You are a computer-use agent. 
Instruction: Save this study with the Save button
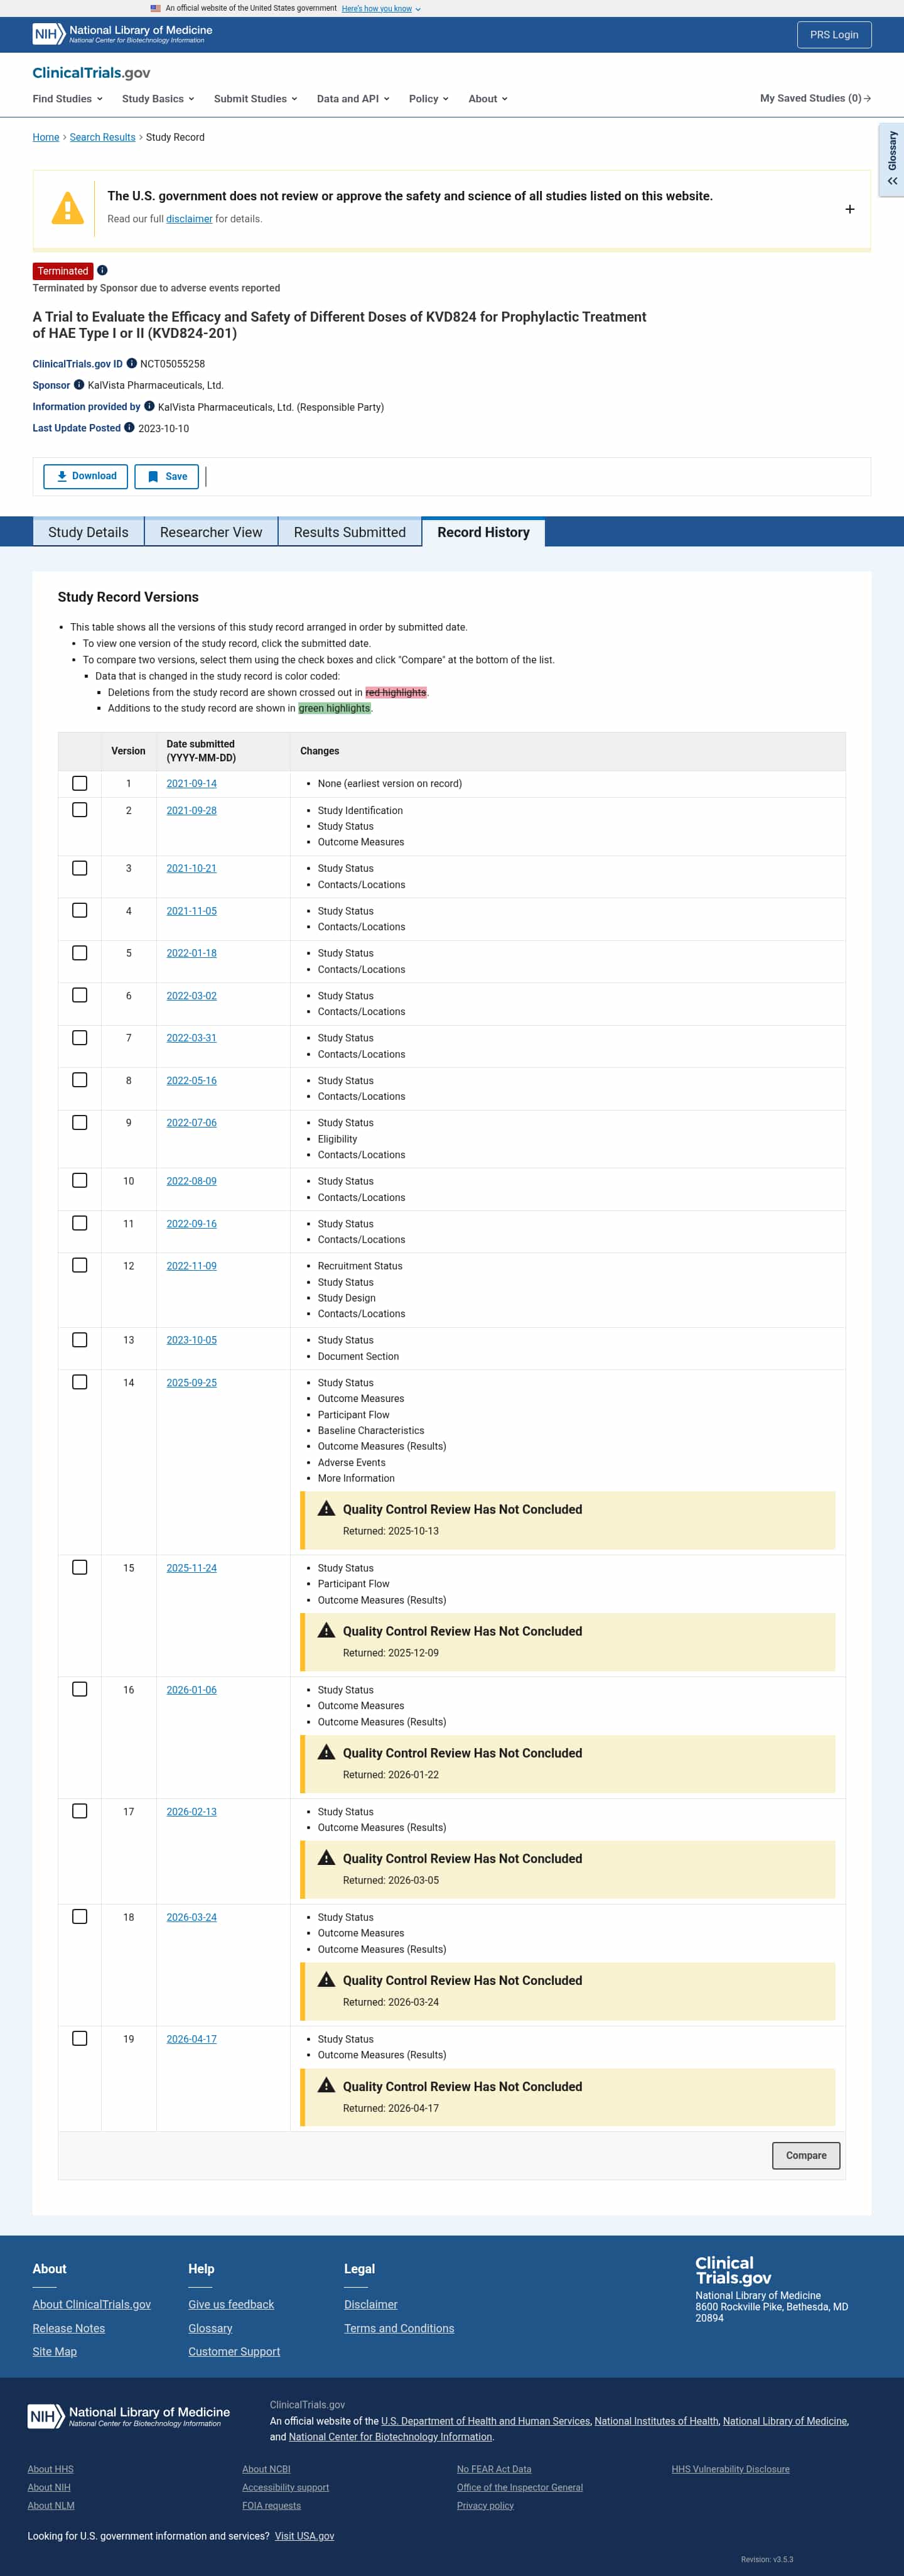coord(167,476)
